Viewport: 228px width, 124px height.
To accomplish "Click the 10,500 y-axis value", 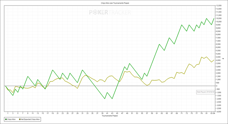I will click(x=219, y=18).
